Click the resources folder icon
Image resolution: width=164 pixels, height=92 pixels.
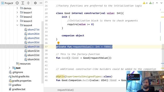point(18,64)
